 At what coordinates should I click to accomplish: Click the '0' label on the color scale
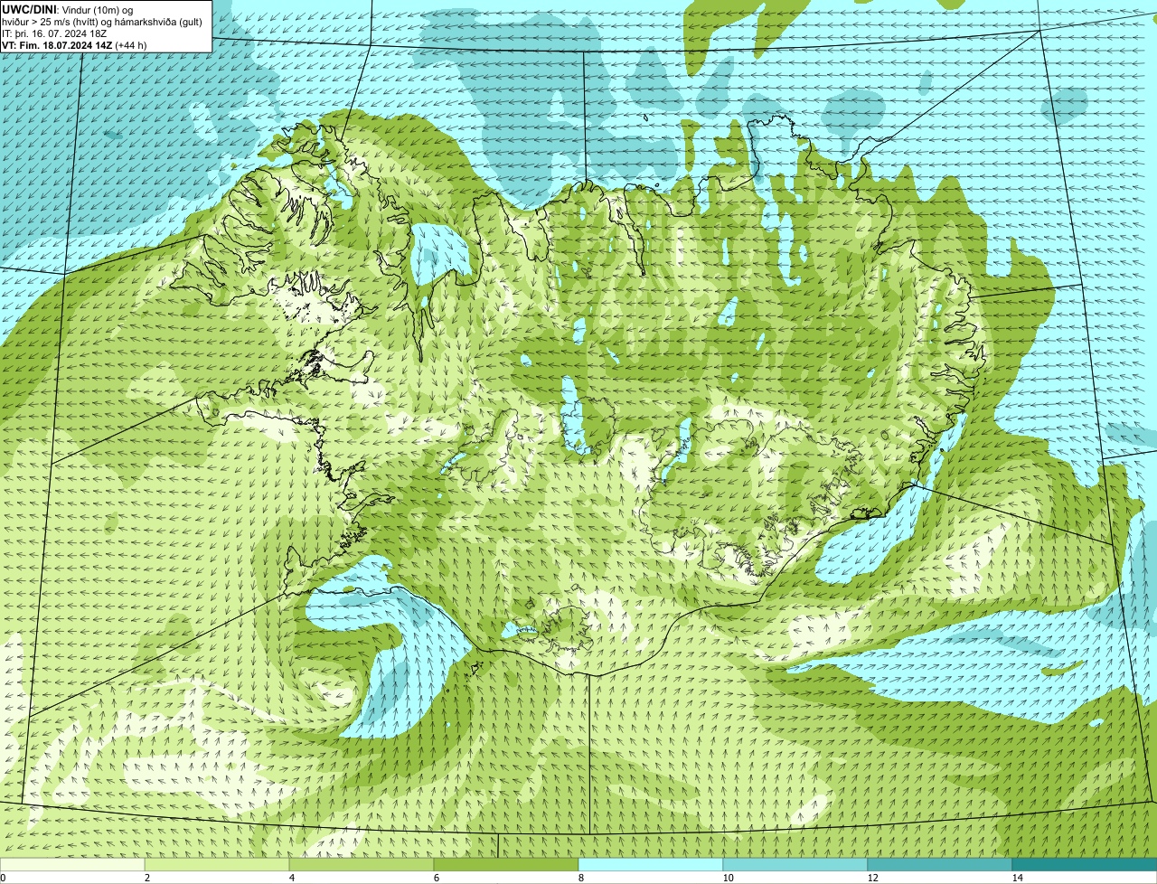click(3, 878)
